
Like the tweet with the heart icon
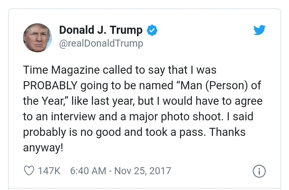point(29,171)
